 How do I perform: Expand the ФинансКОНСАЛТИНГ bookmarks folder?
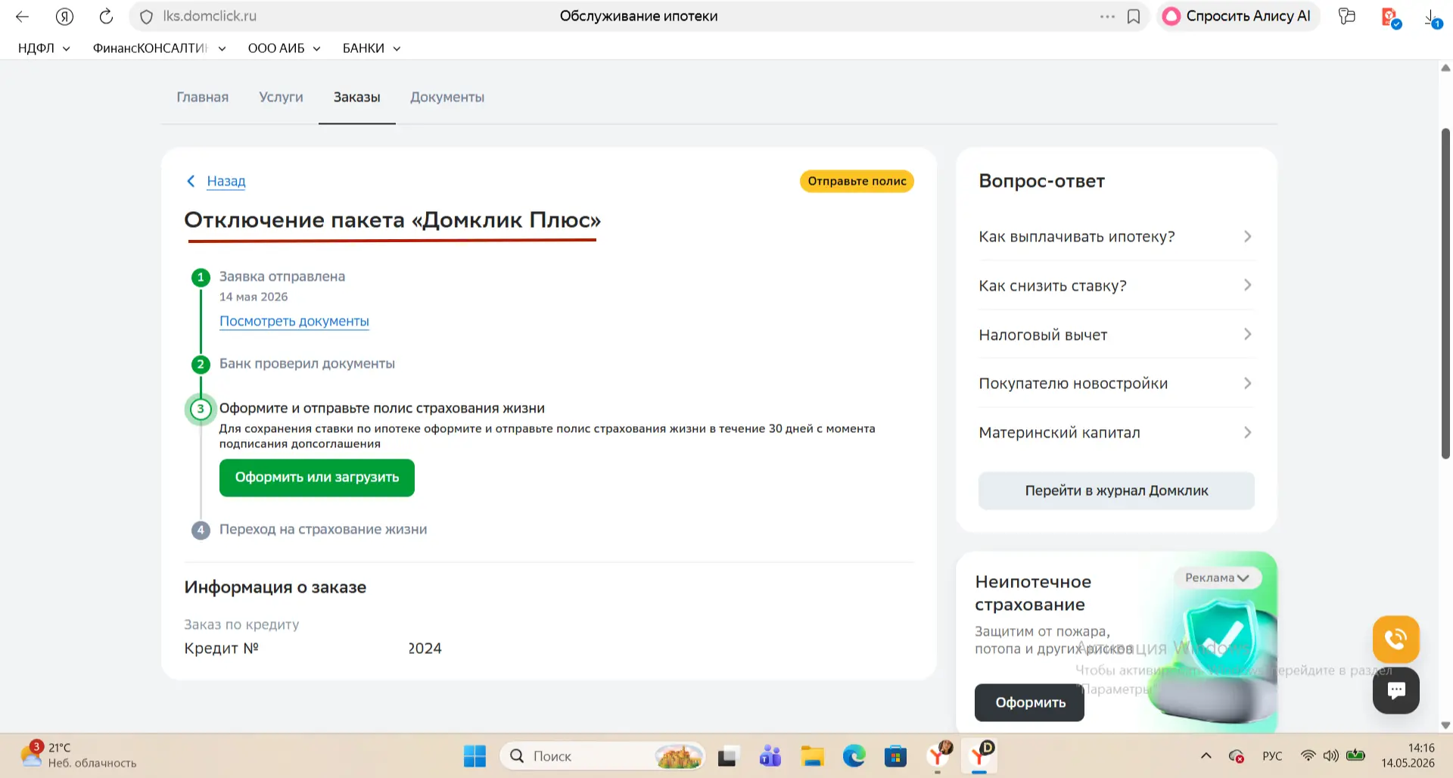(x=159, y=48)
